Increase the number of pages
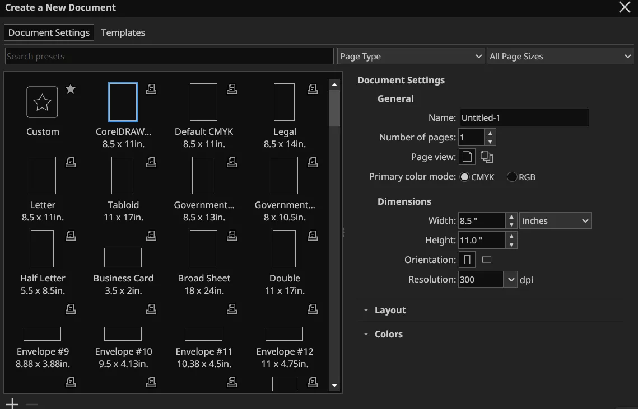 click(490, 133)
